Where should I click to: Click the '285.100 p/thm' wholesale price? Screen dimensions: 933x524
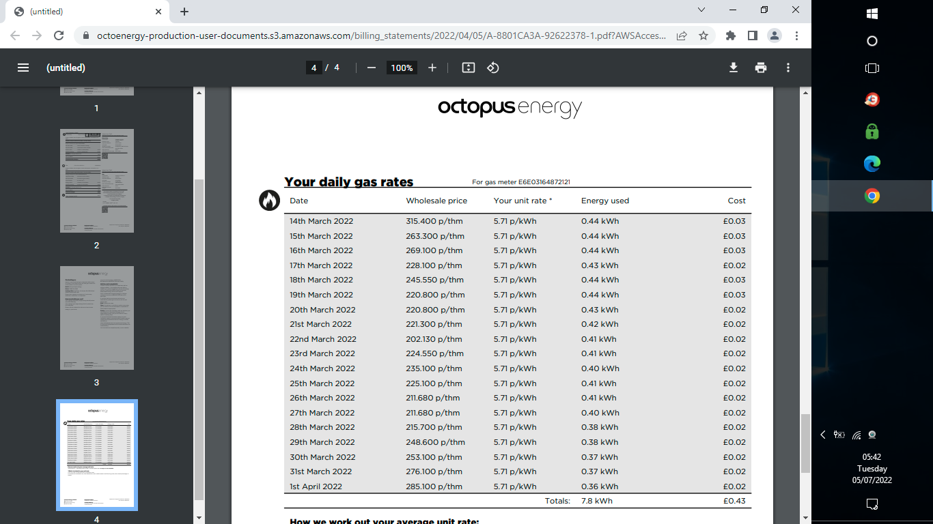click(x=434, y=486)
